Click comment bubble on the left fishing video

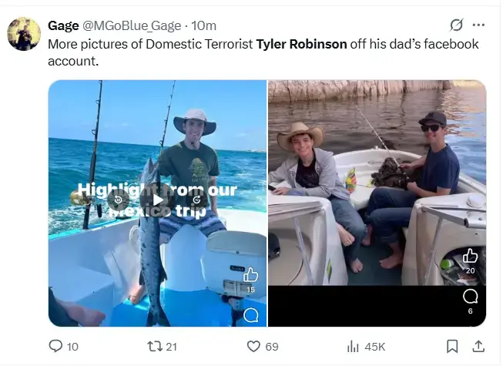click(x=250, y=314)
